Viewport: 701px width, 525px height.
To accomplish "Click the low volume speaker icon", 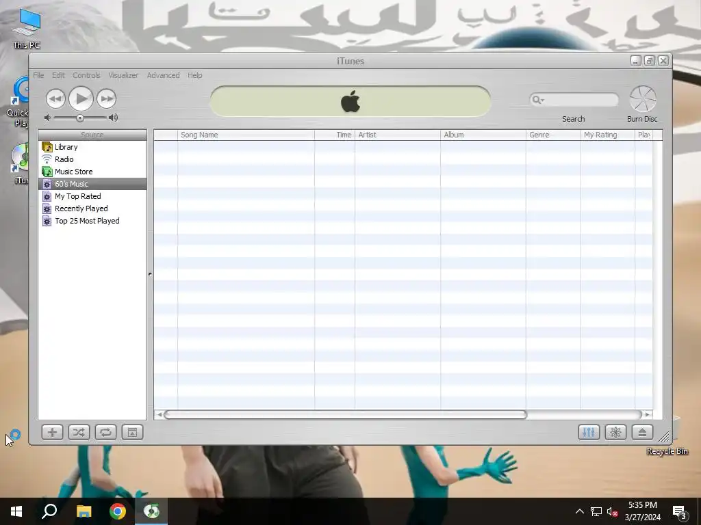I will 47,118.
